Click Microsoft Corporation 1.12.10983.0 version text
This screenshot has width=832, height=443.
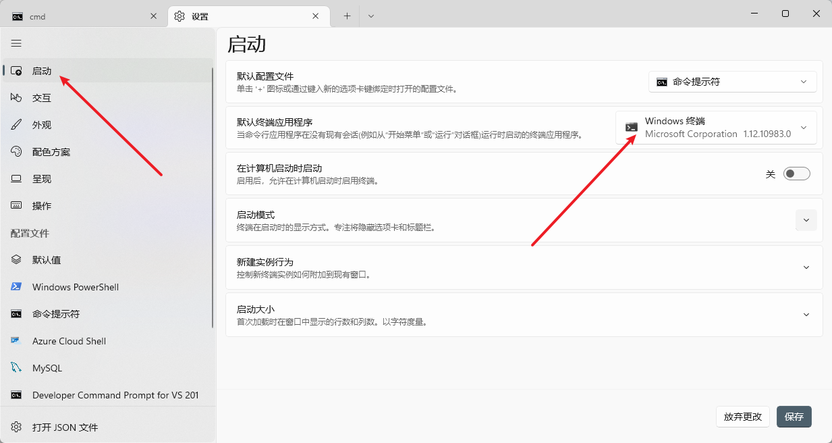pyautogui.click(x=718, y=134)
